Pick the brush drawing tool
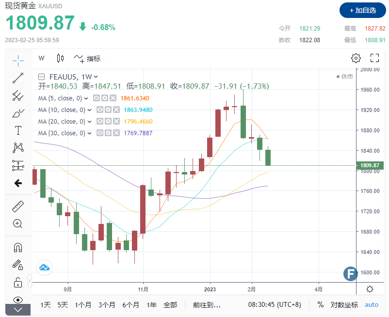This screenshot has width=389, height=317. coord(18,113)
